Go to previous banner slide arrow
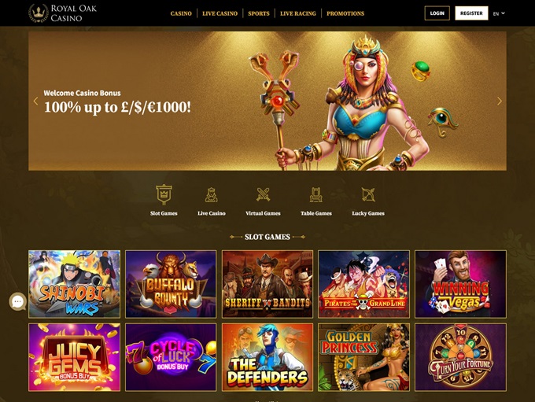The image size is (535, 402). (x=35, y=101)
